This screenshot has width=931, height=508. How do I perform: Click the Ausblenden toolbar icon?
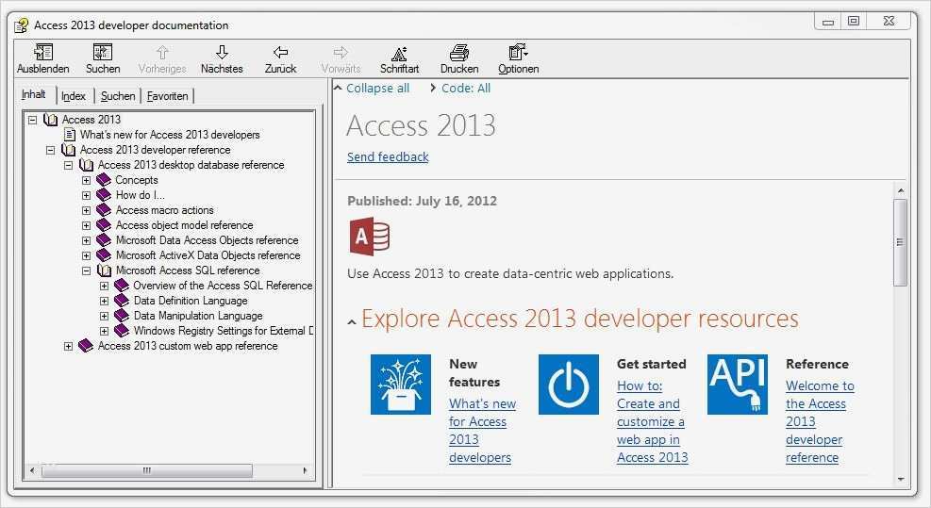tap(42, 52)
